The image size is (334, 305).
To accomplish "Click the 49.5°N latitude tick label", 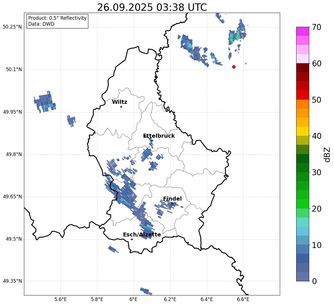I will (x=14, y=239).
